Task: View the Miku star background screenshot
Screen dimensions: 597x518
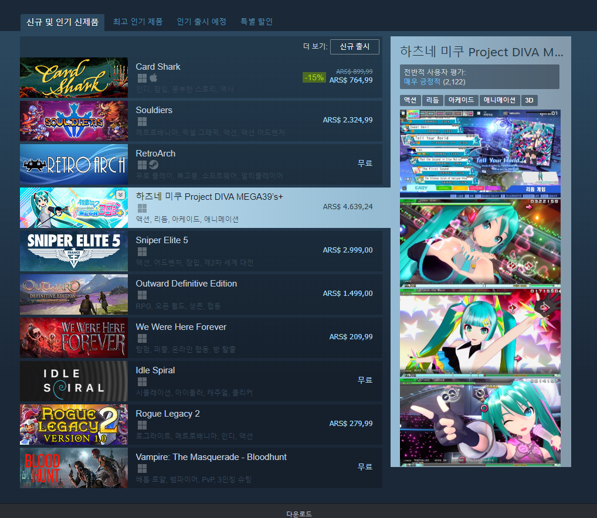Action: (x=480, y=332)
